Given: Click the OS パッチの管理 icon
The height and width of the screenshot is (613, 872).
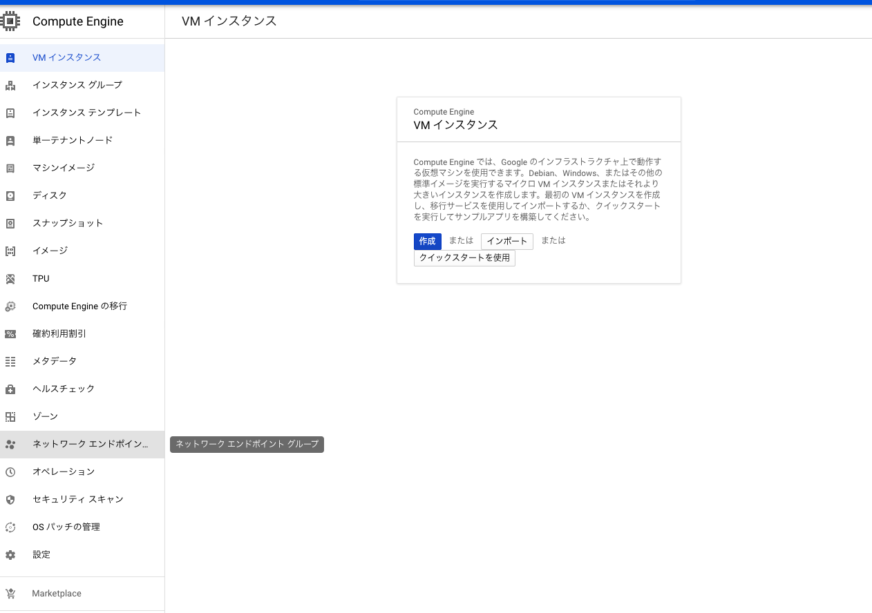Looking at the screenshot, I should point(10,527).
